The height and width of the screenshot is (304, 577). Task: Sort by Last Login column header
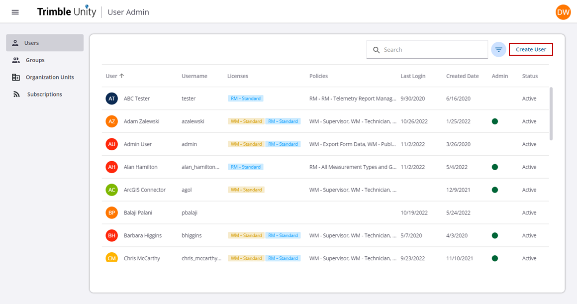point(413,76)
